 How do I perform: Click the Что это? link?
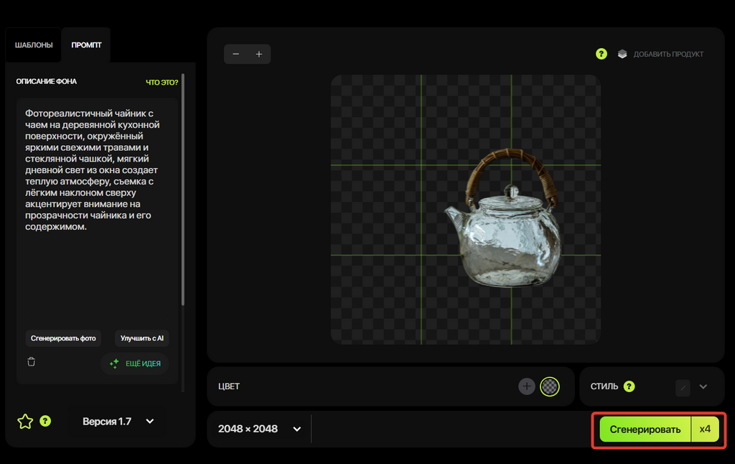[161, 82]
